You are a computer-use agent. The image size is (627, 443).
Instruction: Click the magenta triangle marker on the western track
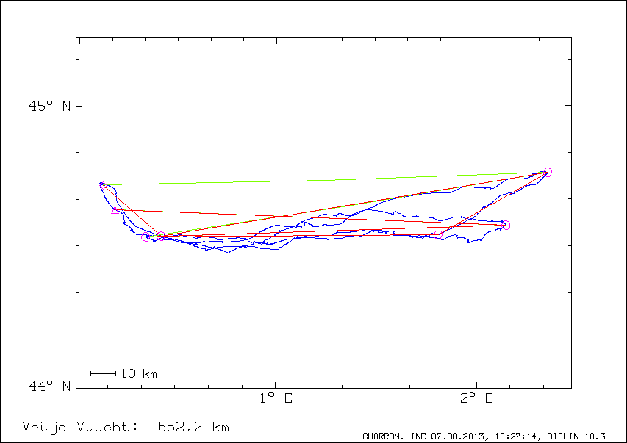115,210
